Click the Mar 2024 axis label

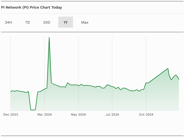[44, 114]
